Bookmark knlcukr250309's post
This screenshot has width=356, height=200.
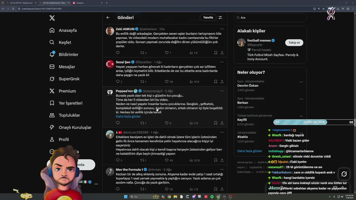[x=216, y=160]
